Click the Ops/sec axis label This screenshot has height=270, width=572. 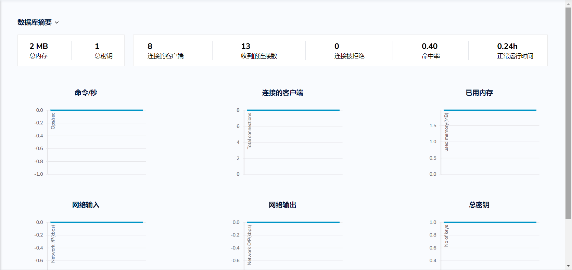tap(53, 121)
